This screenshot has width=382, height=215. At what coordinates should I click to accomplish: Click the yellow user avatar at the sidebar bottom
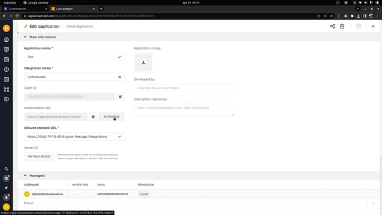coord(6,207)
